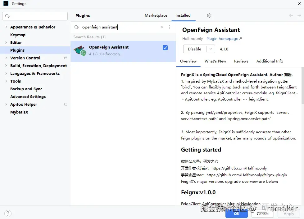
Task: Click the OK button
Action: (237, 214)
